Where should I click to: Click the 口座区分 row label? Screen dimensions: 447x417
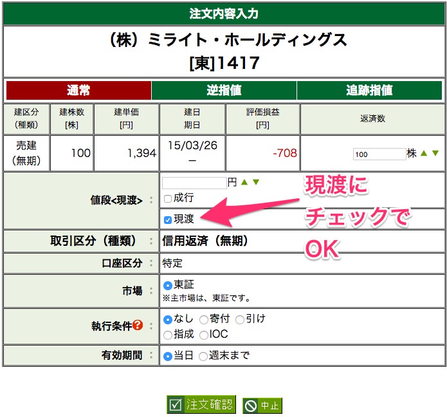point(122,263)
